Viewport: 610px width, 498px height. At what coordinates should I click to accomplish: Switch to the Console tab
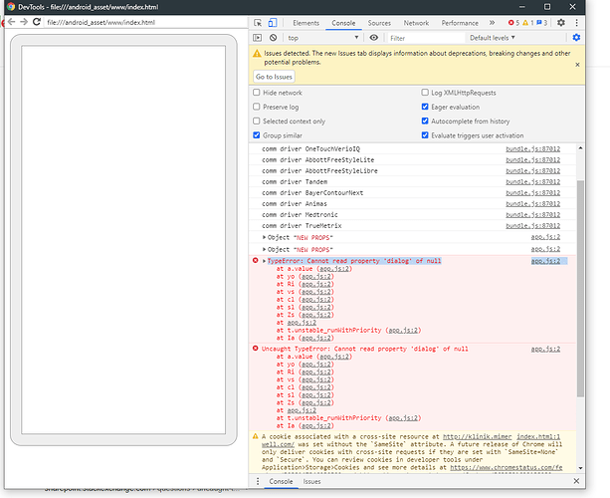(343, 23)
